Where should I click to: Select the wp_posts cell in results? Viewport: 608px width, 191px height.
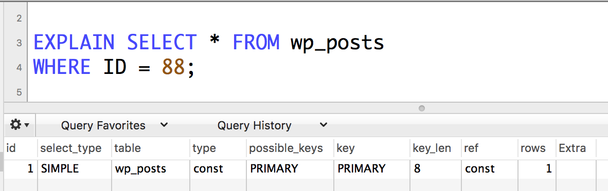[150, 168]
